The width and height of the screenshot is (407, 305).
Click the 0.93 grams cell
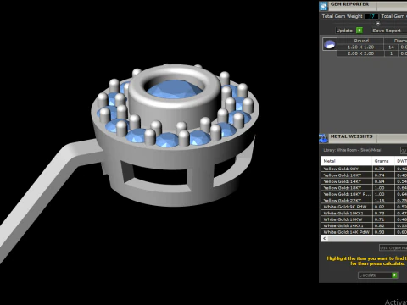click(x=383, y=232)
